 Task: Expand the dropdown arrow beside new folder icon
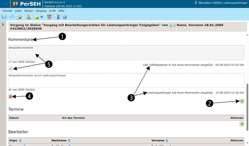coord(41,17)
